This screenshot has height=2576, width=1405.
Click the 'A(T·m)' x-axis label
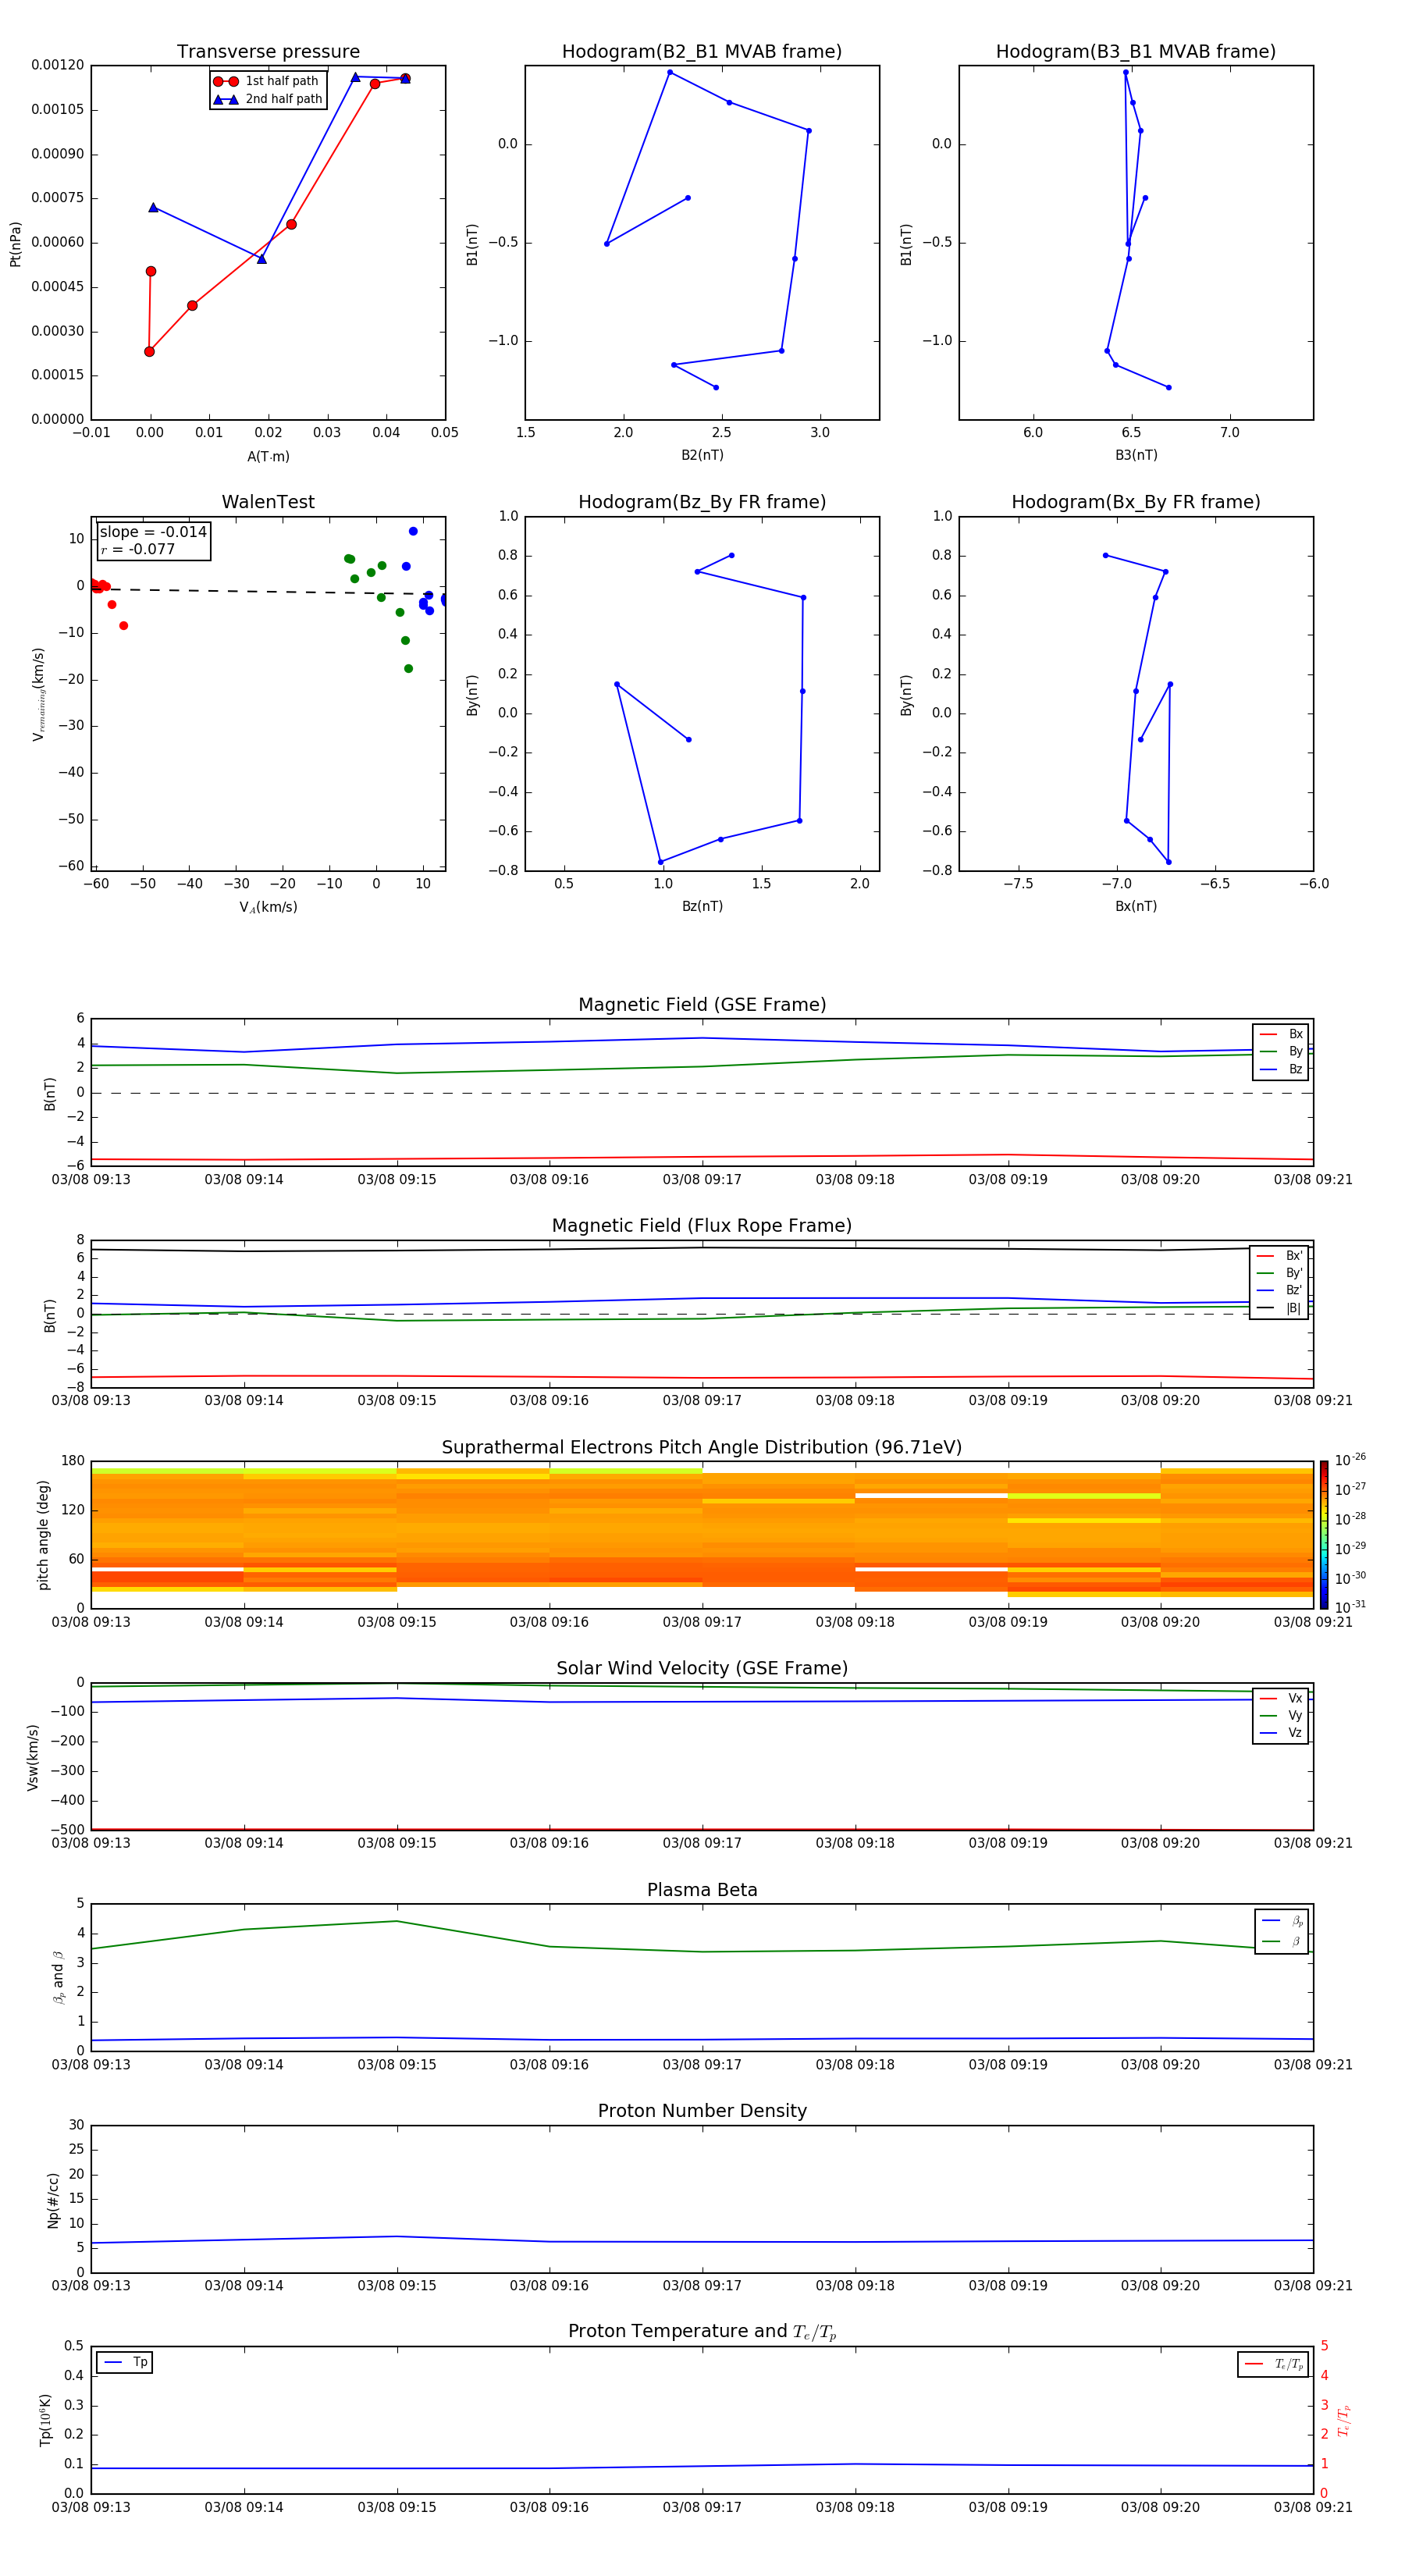(268, 457)
